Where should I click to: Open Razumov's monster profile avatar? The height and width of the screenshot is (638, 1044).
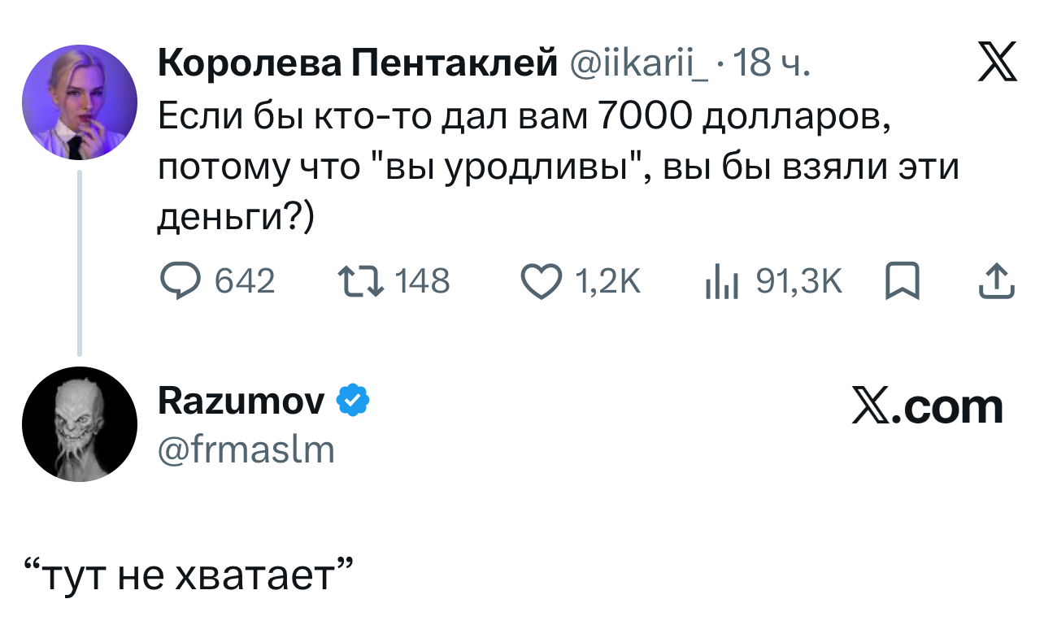pyautogui.click(x=80, y=424)
